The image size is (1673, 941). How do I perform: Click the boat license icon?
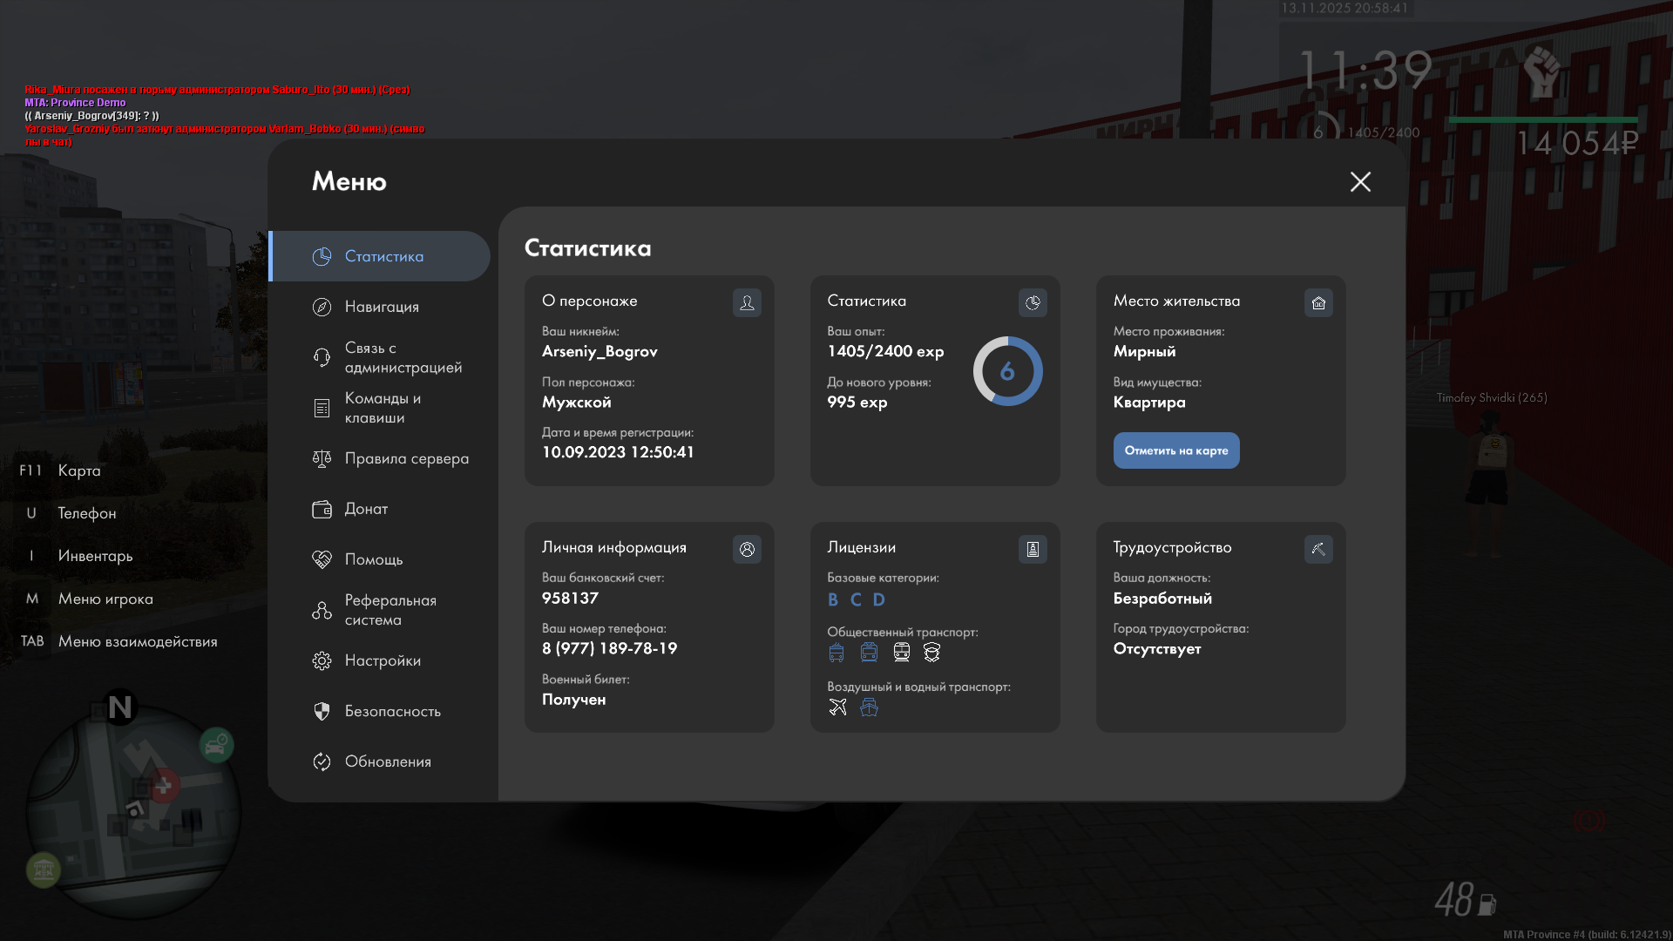pos(869,707)
